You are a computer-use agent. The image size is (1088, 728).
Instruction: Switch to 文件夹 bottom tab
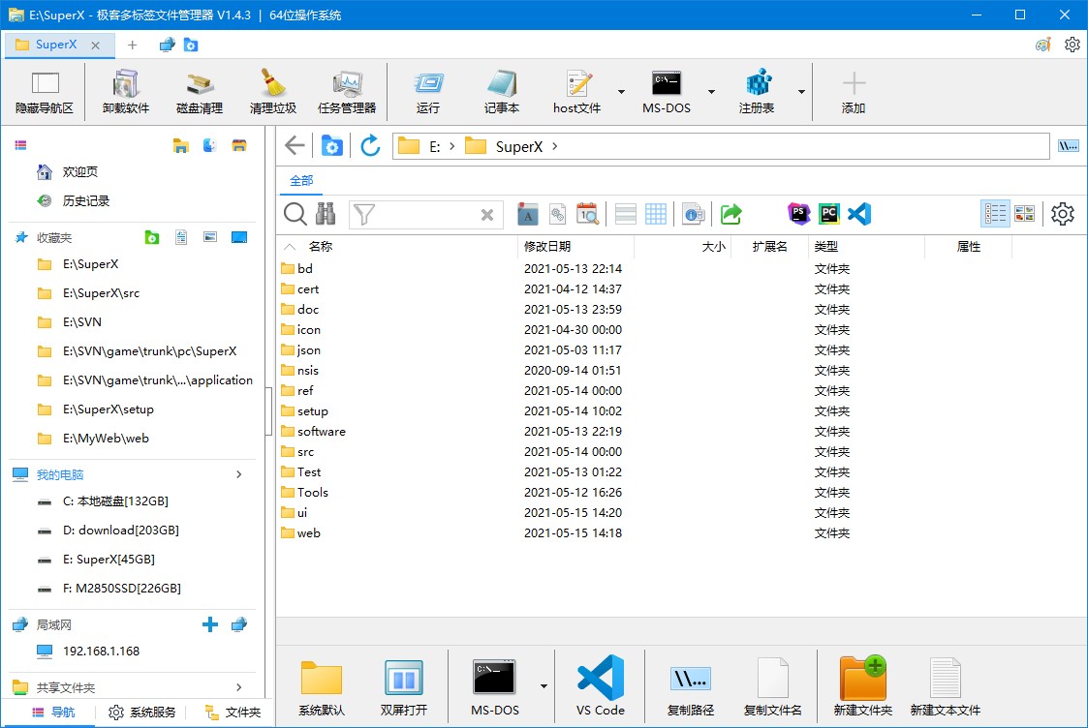tap(233, 713)
